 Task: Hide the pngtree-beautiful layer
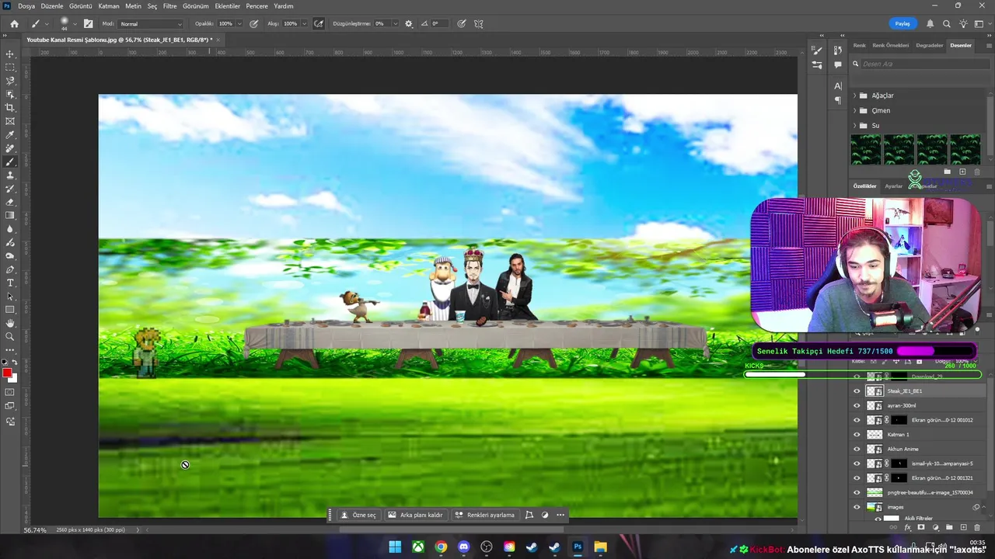click(x=857, y=492)
